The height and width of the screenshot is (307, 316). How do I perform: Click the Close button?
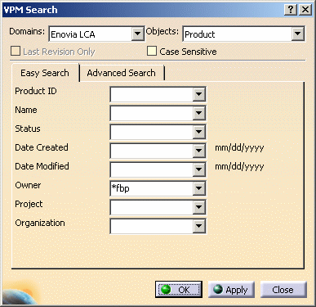tap(283, 290)
